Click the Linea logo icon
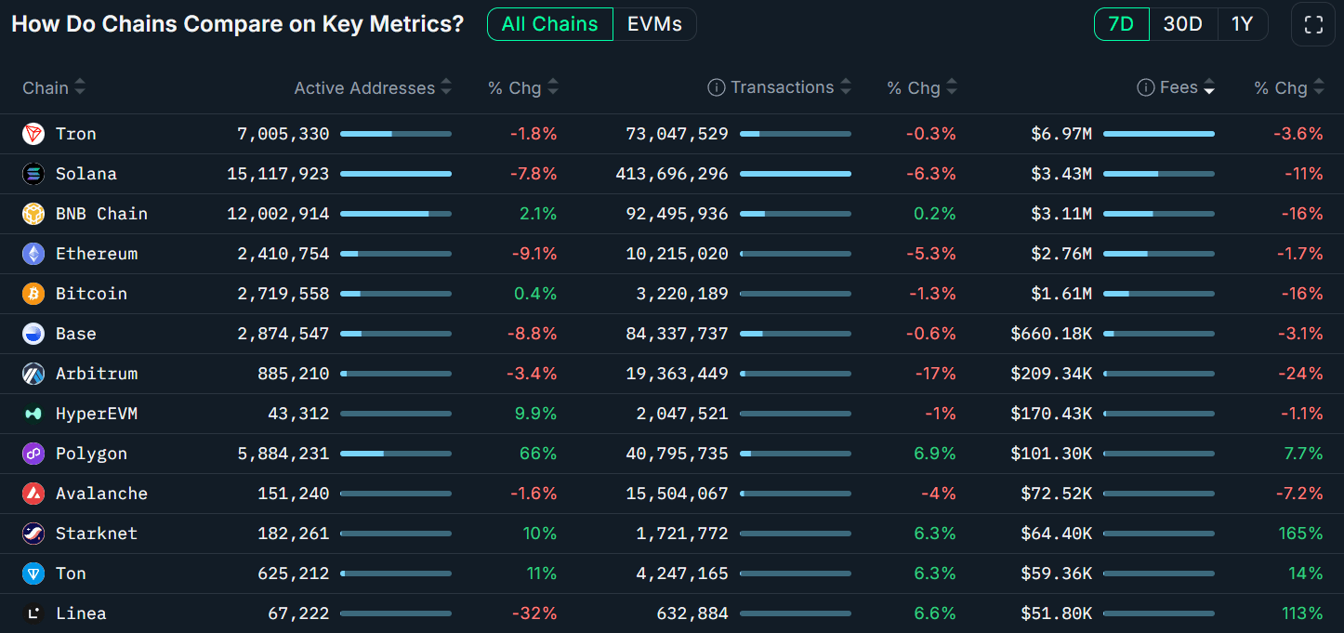Viewport: 1344px width, 633px height. click(33, 613)
